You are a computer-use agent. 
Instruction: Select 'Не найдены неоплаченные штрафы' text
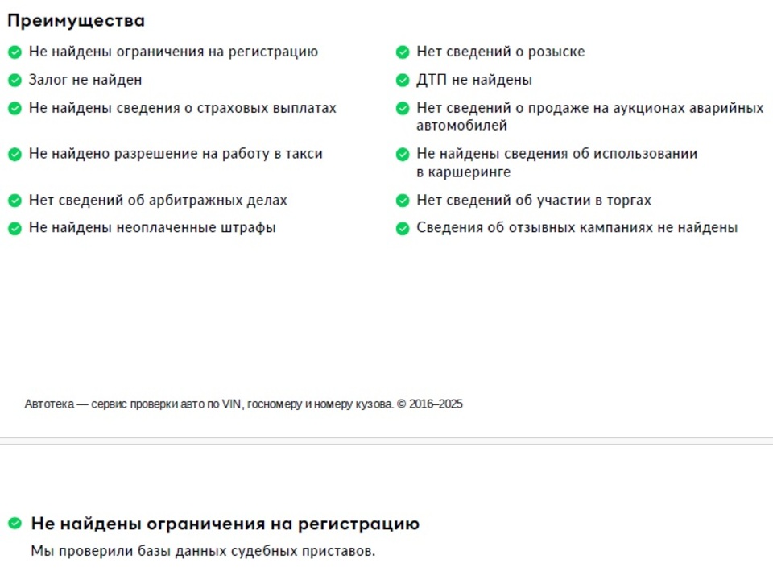(152, 227)
